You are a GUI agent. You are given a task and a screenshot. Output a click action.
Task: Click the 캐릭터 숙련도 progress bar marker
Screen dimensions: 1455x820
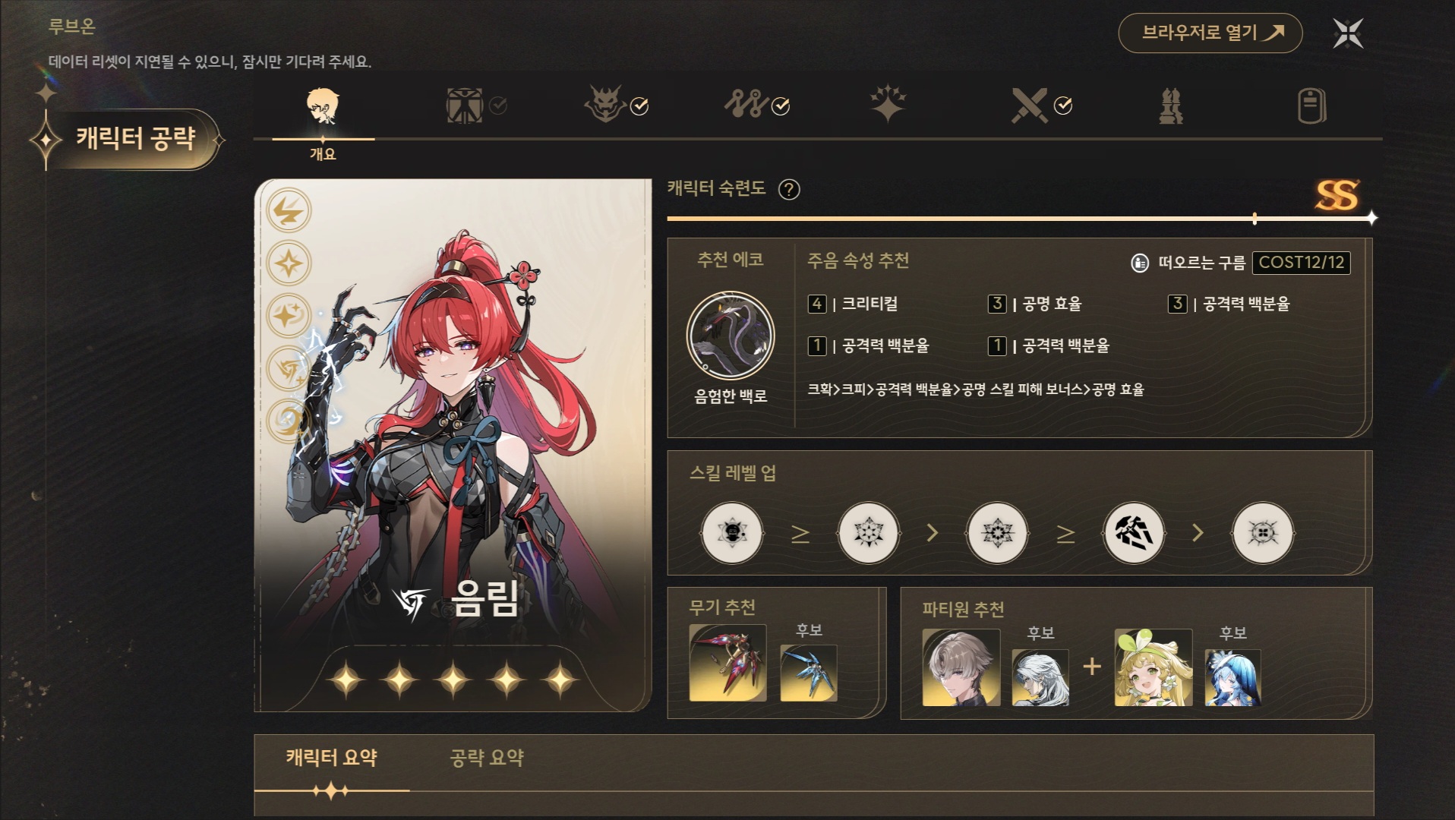point(1255,219)
